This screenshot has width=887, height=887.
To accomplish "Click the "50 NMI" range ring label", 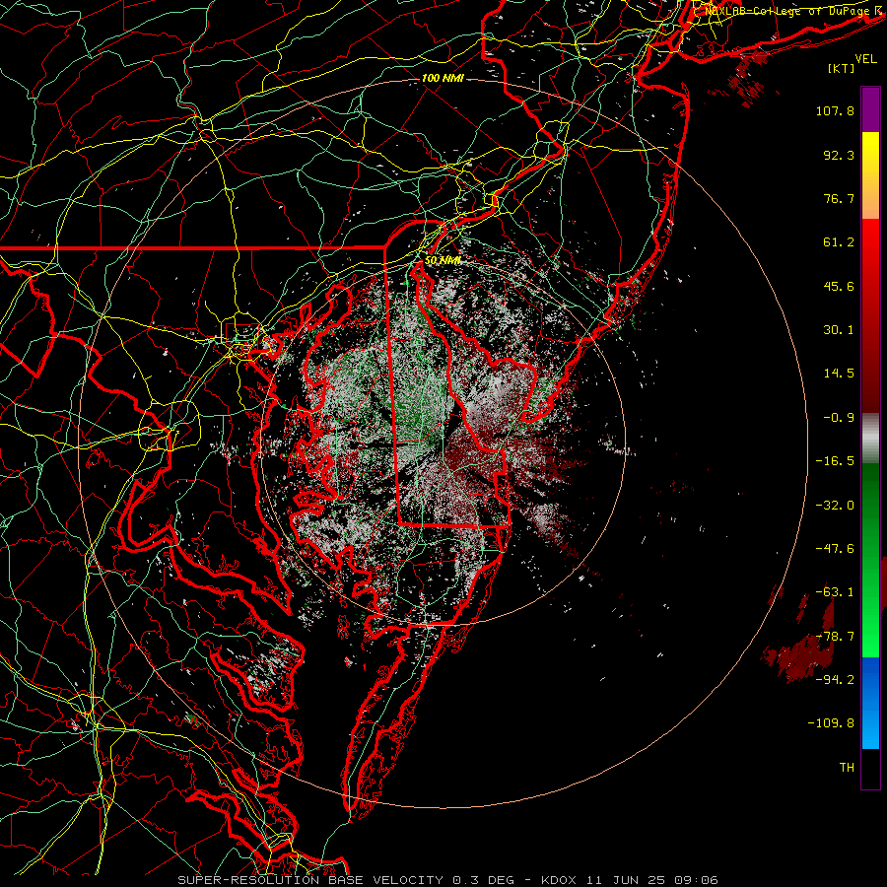I will click(x=443, y=260).
